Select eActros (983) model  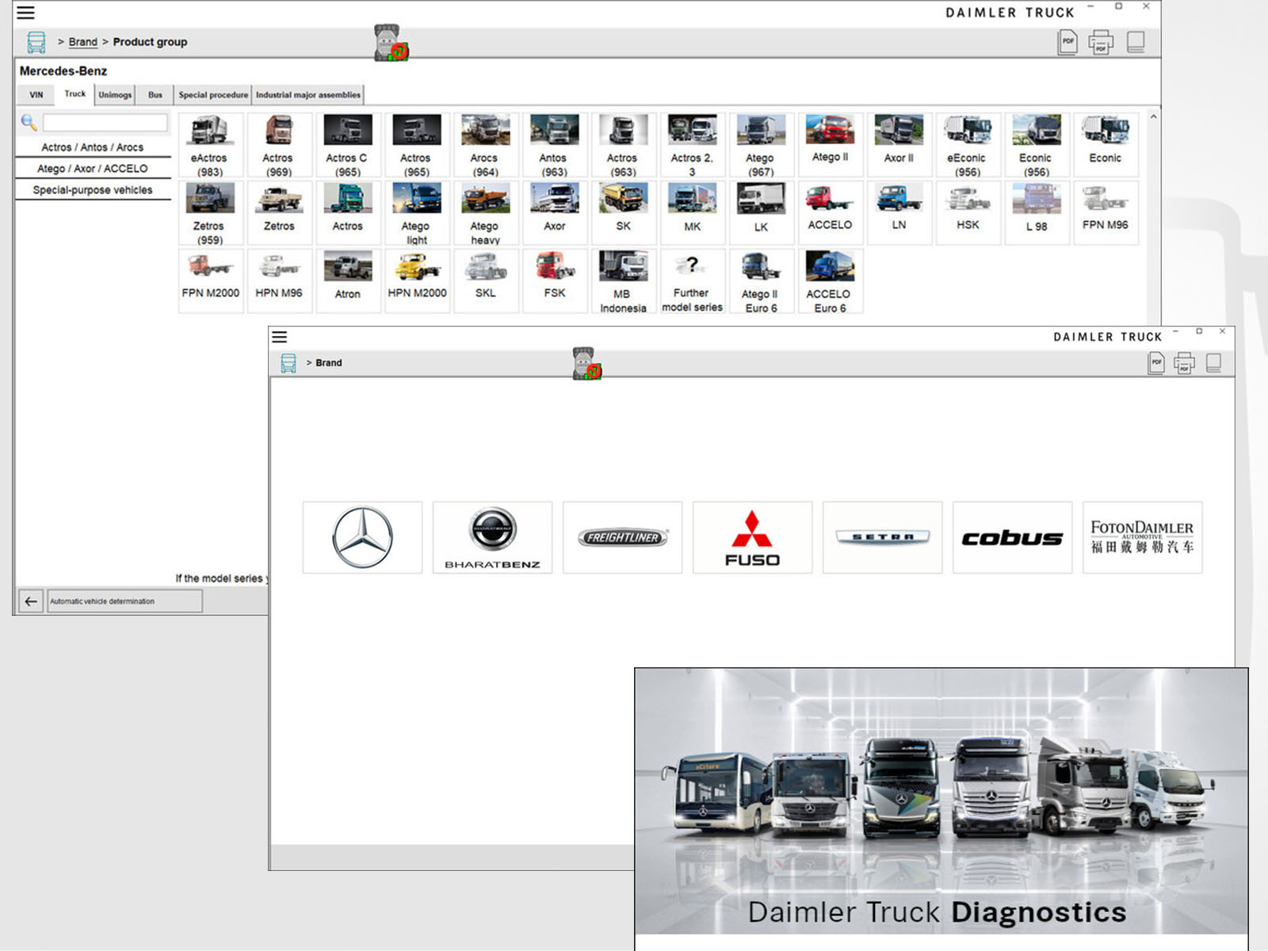click(210, 145)
